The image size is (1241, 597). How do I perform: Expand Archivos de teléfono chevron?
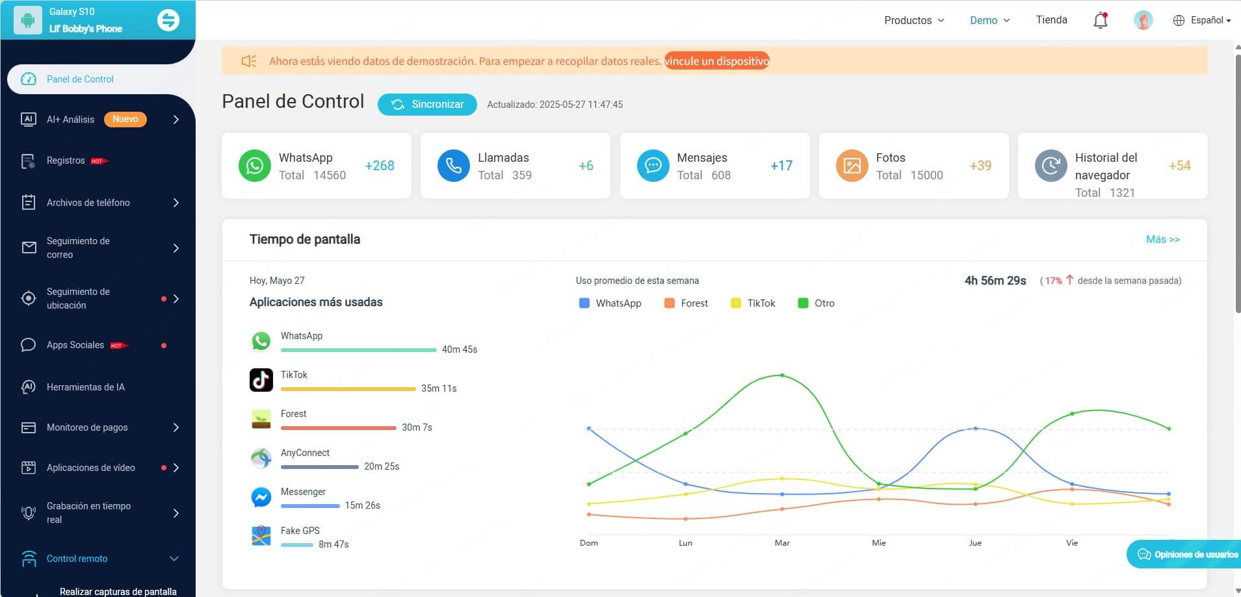[176, 203]
